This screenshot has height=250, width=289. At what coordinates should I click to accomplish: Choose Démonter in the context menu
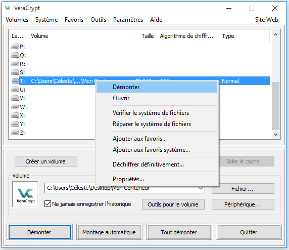157,87
